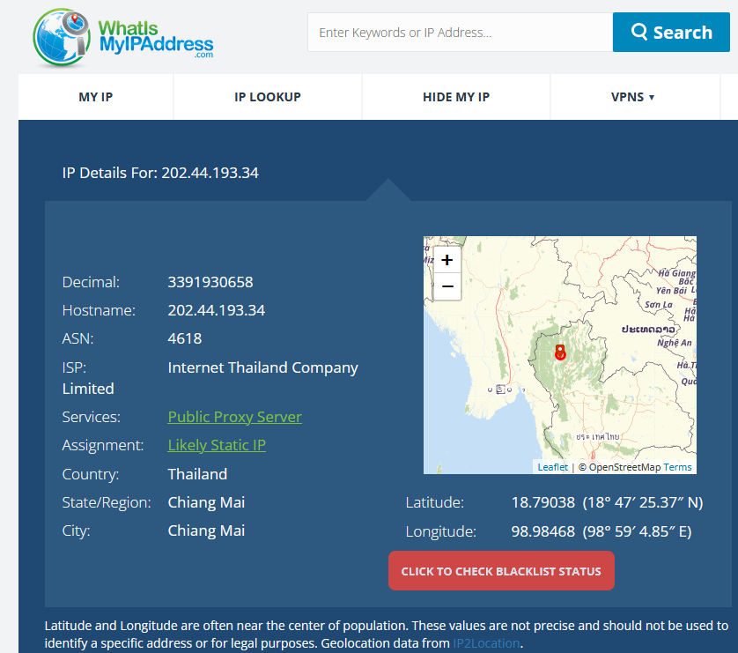Click the map Terms link
Screen dimensions: 738x653
(x=678, y=467)
